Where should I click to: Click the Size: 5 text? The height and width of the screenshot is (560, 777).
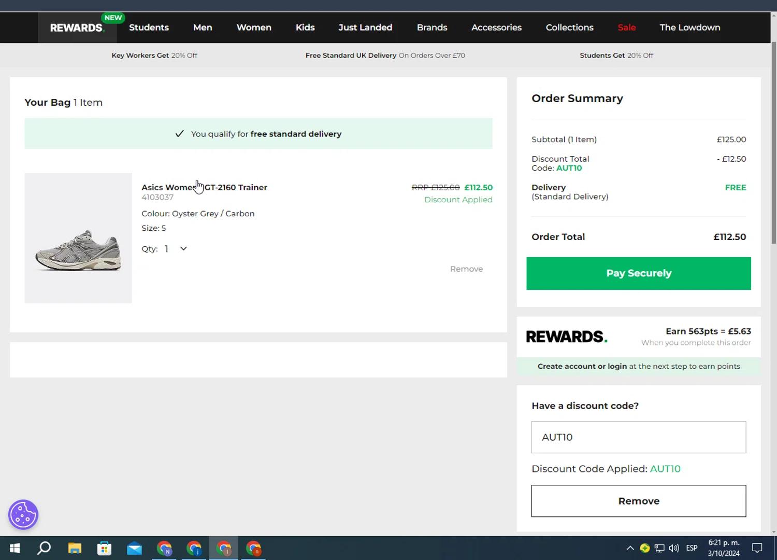pyautogui.click(x=154, y=228)
